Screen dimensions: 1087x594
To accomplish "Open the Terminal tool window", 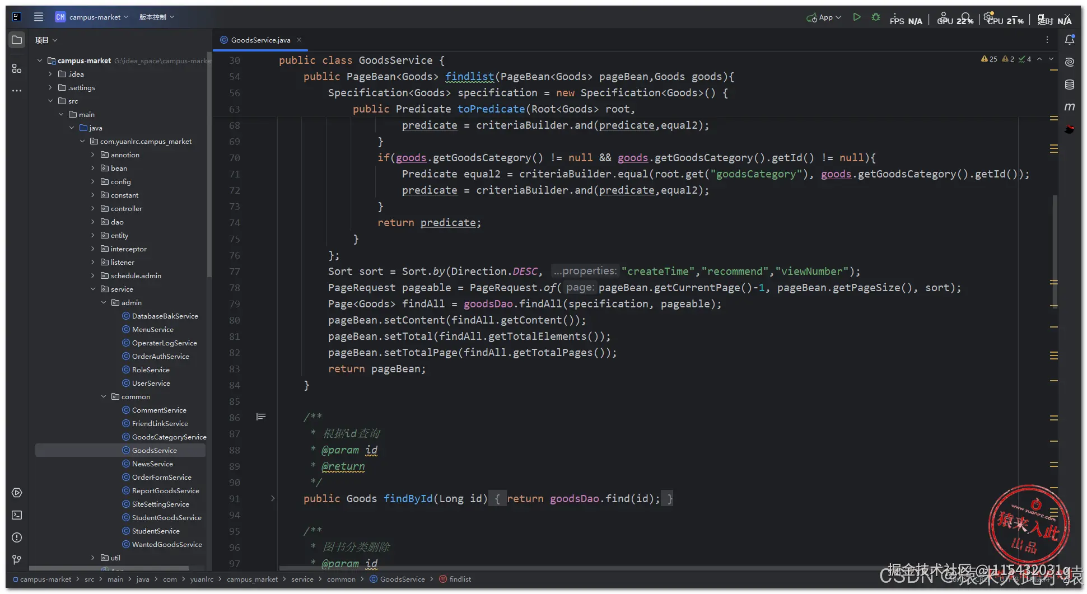I will (17, 515).
